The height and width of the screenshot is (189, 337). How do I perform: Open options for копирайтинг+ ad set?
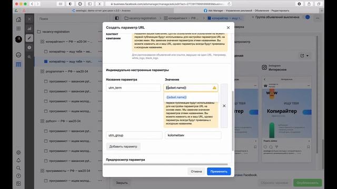point(100,41)
